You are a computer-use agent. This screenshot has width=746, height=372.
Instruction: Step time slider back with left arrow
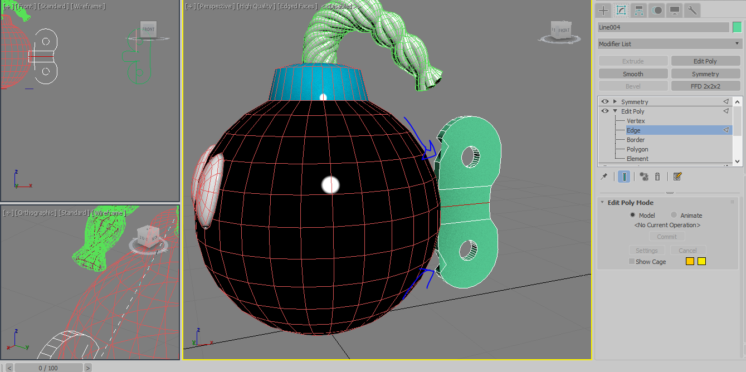pyautogui.click(x=9, y=368)
